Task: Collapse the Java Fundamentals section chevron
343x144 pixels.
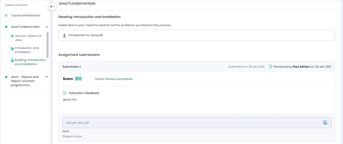Action: 47,27
